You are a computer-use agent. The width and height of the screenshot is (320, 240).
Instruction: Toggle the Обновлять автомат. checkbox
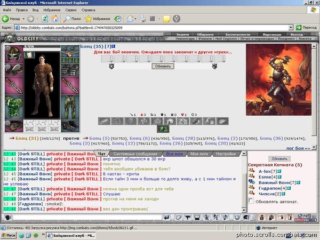[251, 201]
